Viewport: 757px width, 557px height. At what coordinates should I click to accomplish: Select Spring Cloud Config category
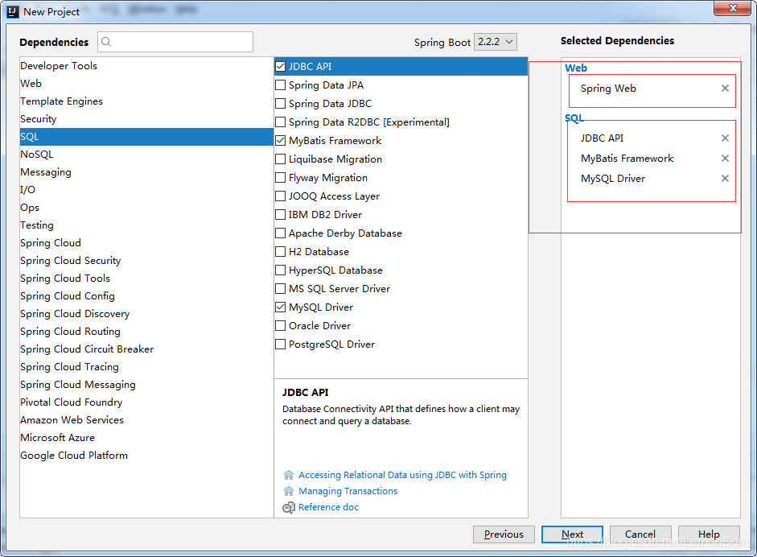[146, 296]
